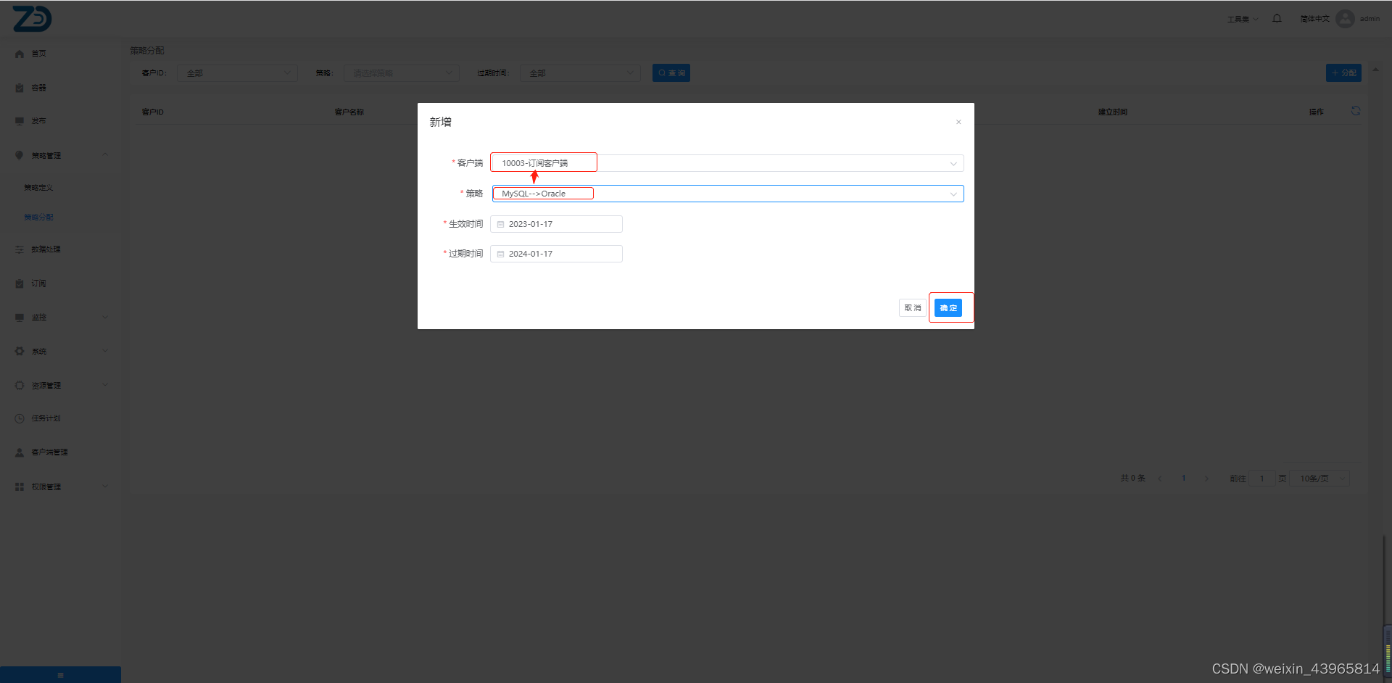Screen dimensions: 1392x683
Task: Click the 数据处理 sliders icon
Action: (20, 249)
